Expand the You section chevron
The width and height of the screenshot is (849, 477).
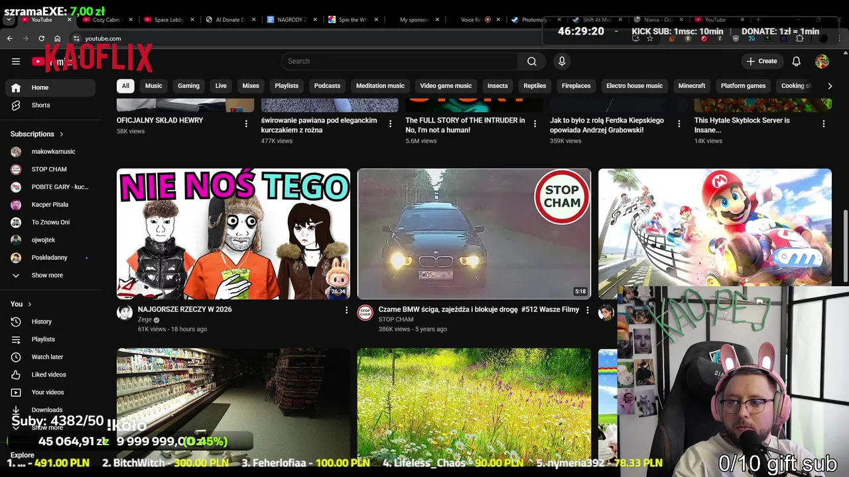point(30,304)
